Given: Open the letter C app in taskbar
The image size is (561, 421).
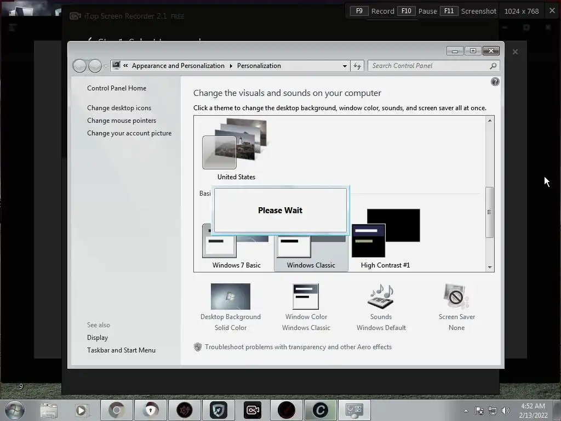Looking at the screenshot, I should point(320,410).
